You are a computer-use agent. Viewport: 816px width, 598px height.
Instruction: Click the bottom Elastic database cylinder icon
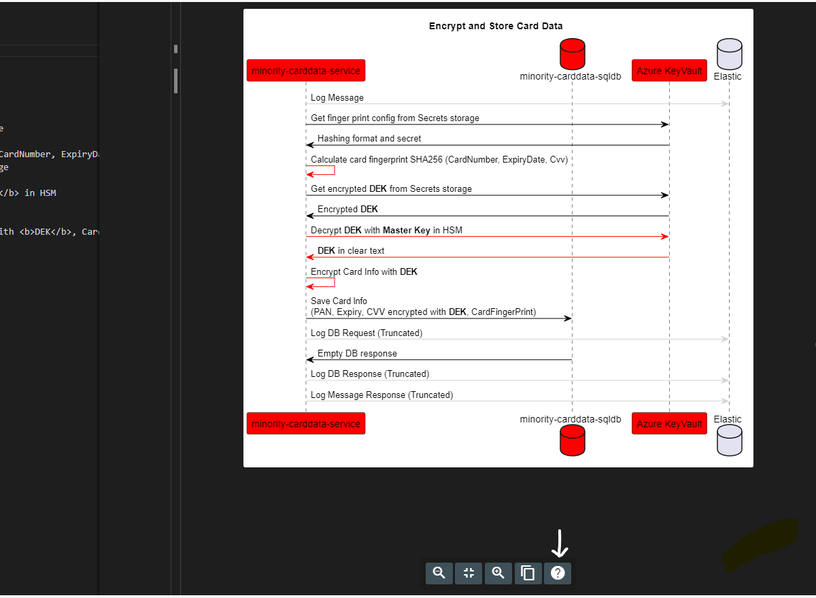(729, 440)
